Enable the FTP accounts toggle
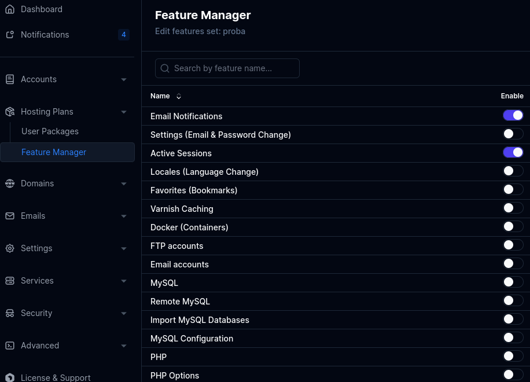Image resolution: width=530 pixels, height=382 pixels. tap(513, 245)
